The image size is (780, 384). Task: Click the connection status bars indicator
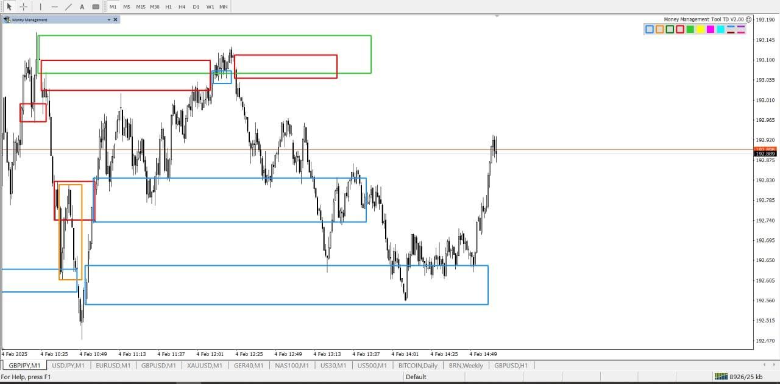click(721, 377)
